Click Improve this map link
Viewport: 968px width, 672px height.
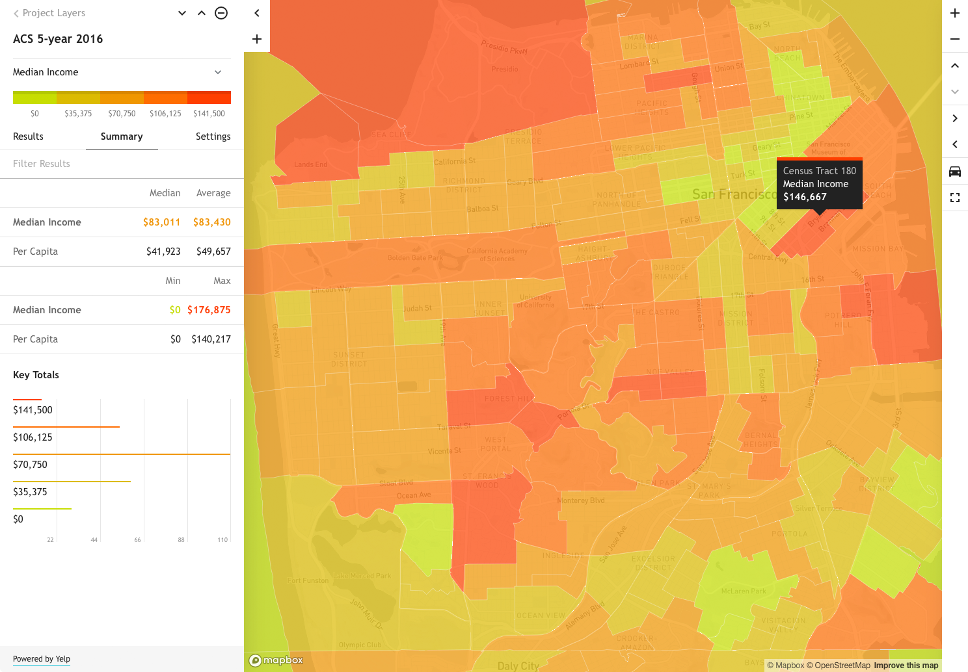click(906, 666)
